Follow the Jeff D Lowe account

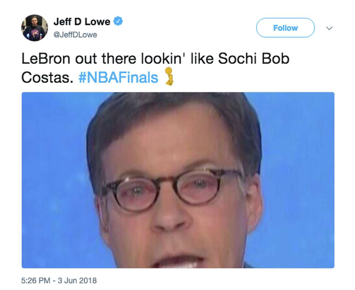click(x=285, y=28)
